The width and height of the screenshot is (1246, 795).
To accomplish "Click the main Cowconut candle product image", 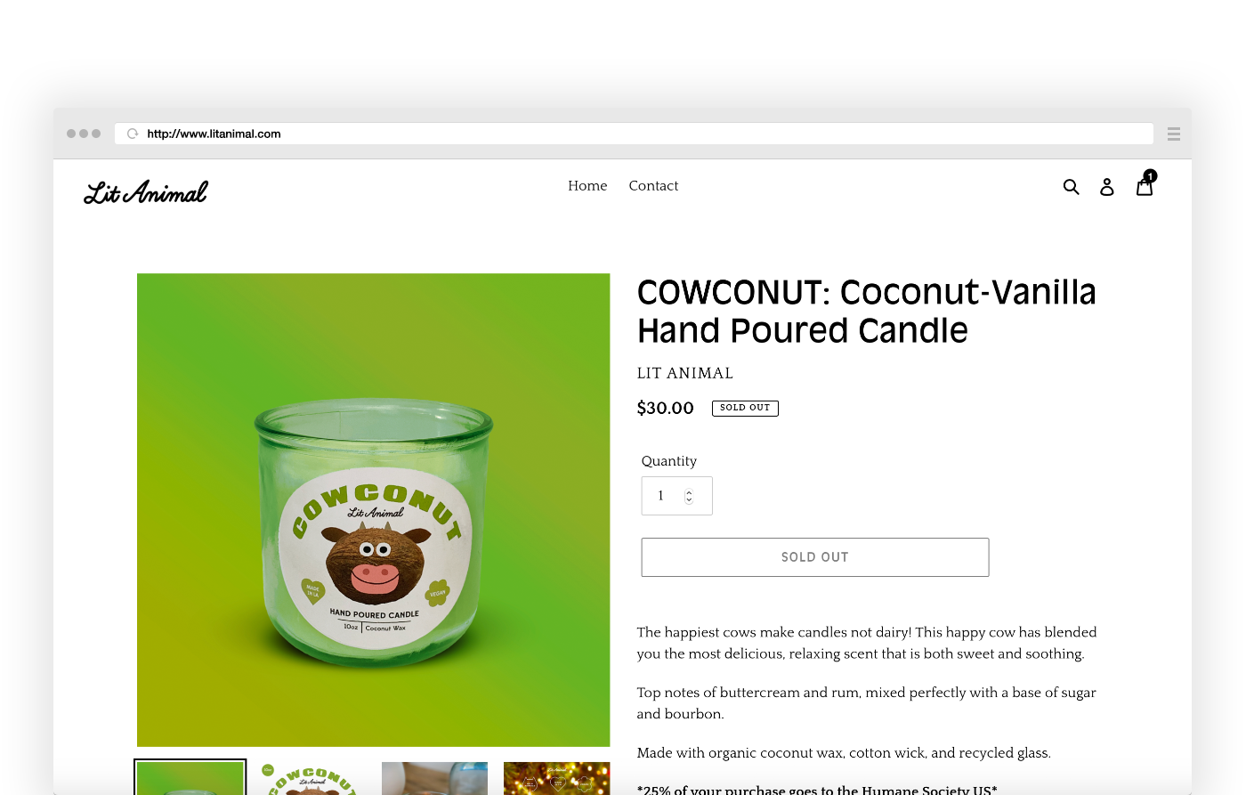I will point(374,509).
